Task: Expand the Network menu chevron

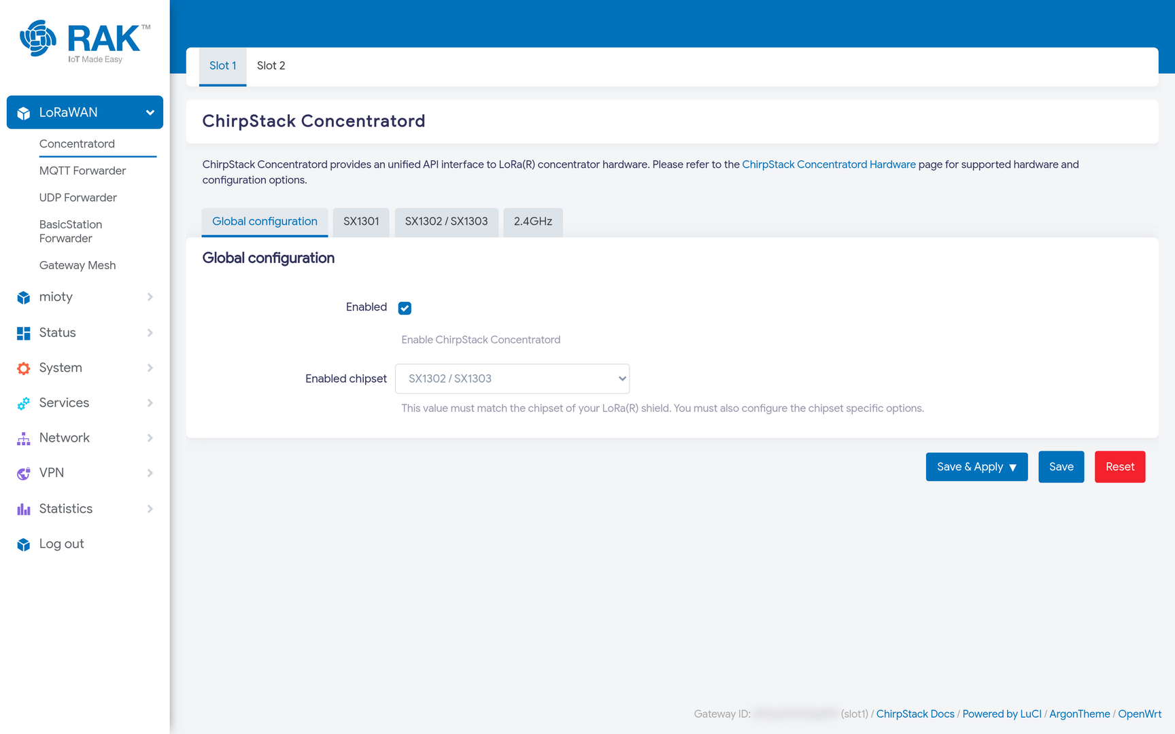Action: coord(150,438)
